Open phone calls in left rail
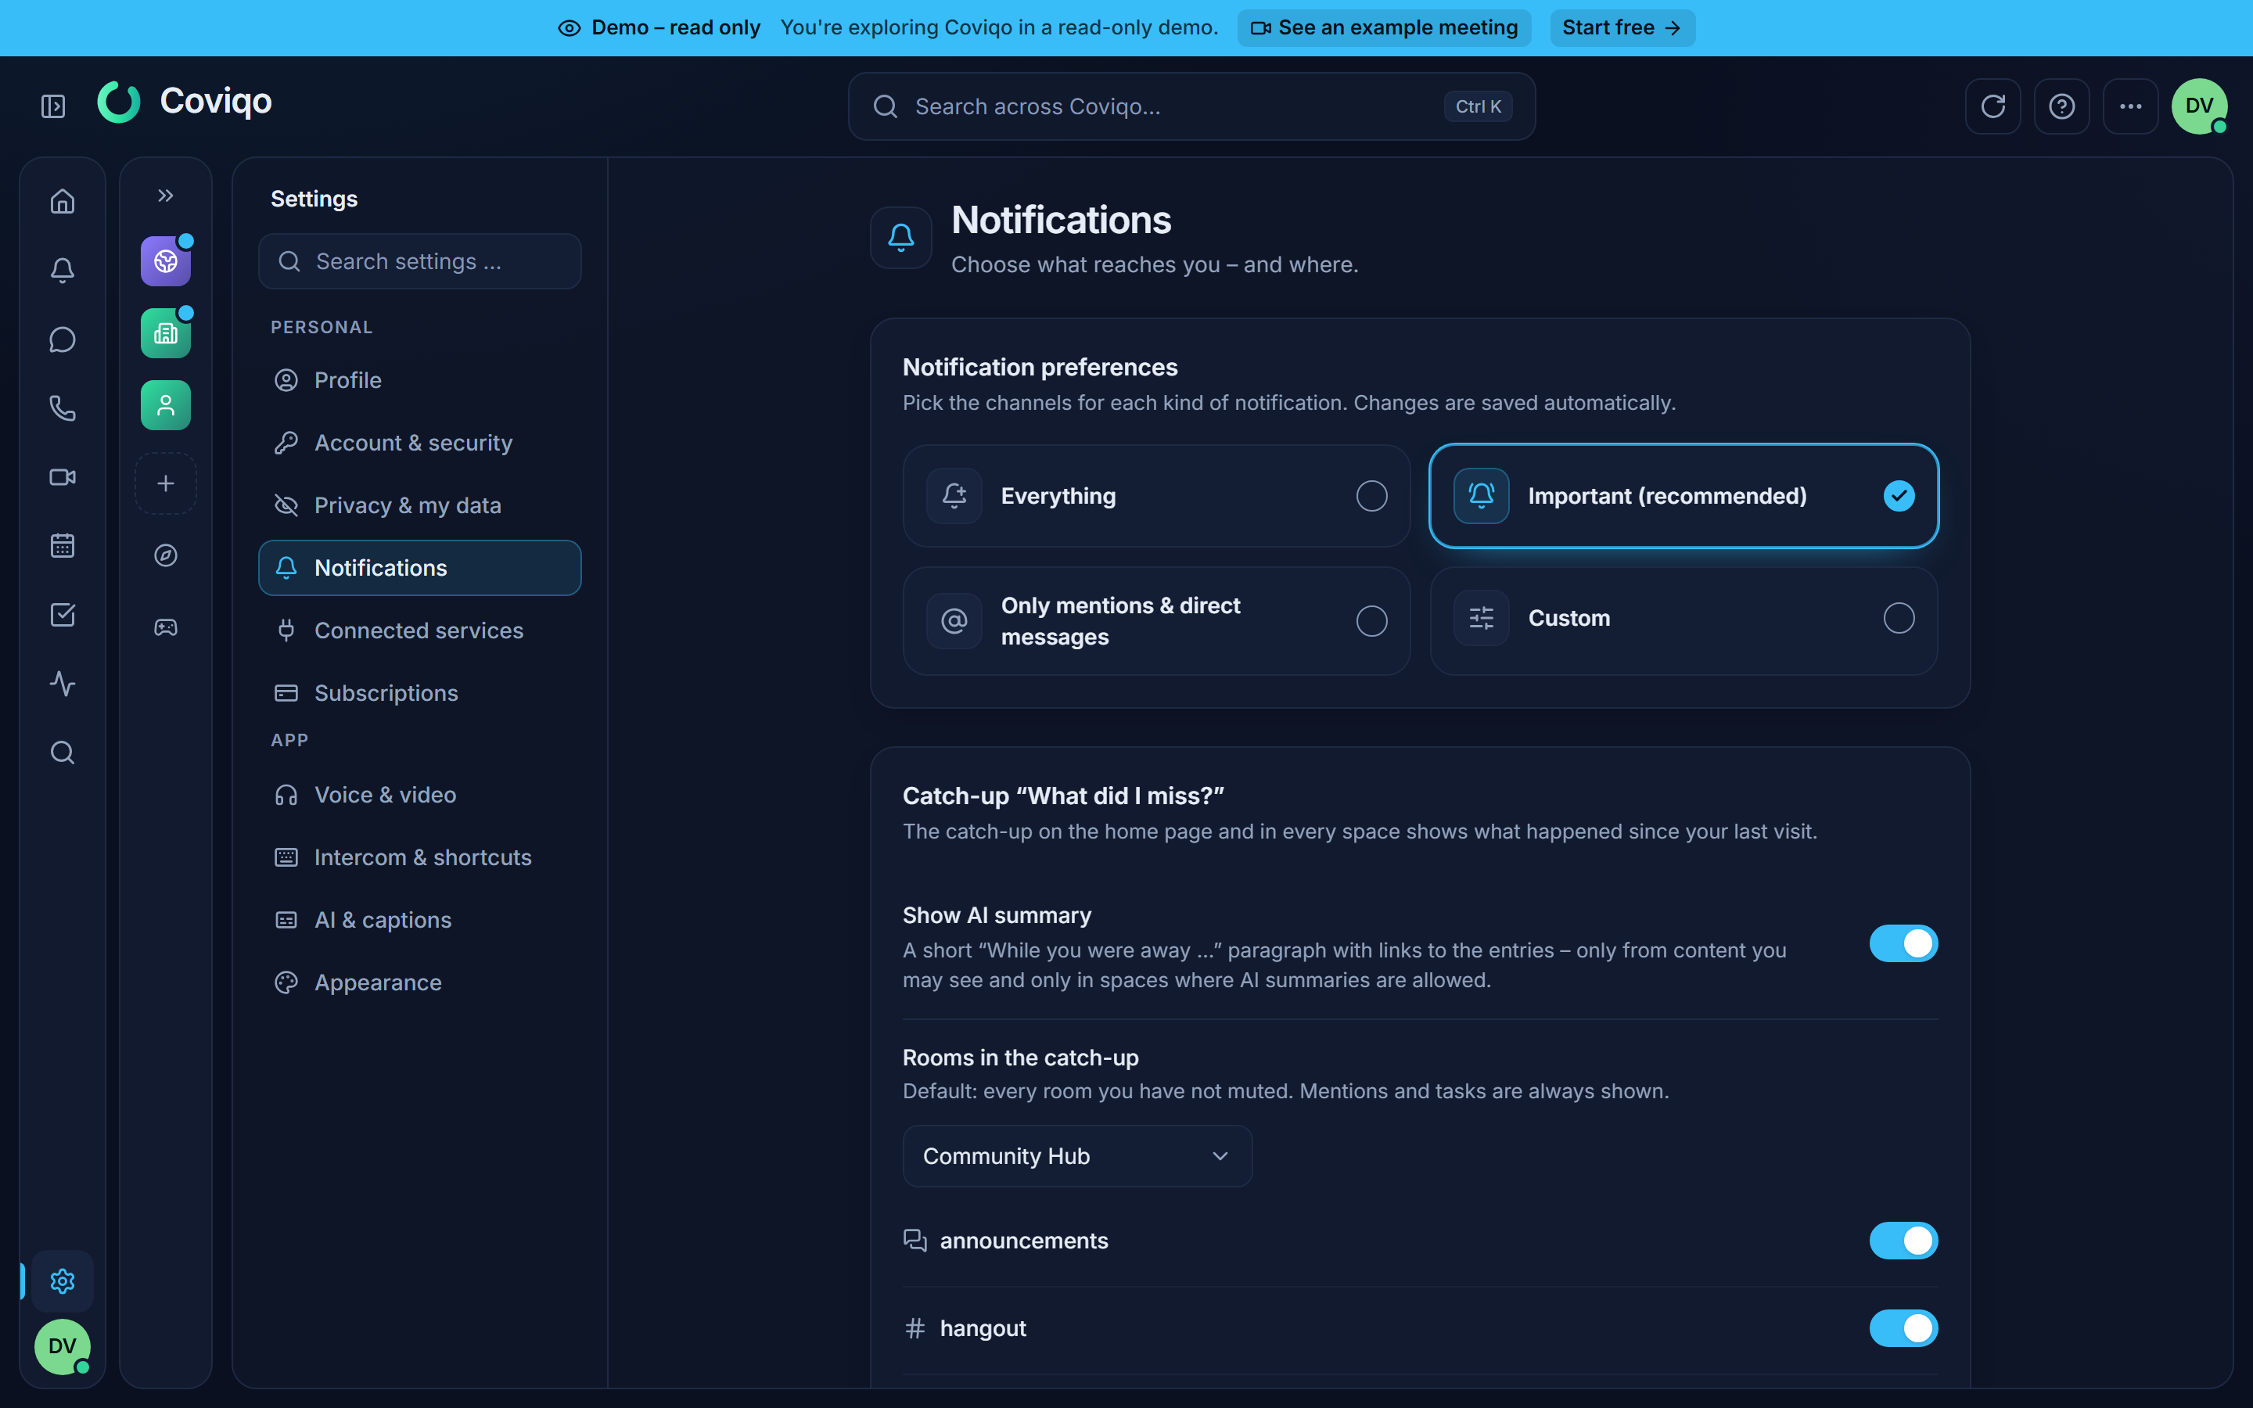This screenshot has width=2253, height=1408. [x=63, y=408]
